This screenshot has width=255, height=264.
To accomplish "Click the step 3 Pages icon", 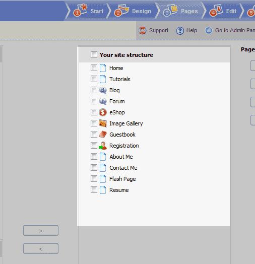I will tap(170, 10).
